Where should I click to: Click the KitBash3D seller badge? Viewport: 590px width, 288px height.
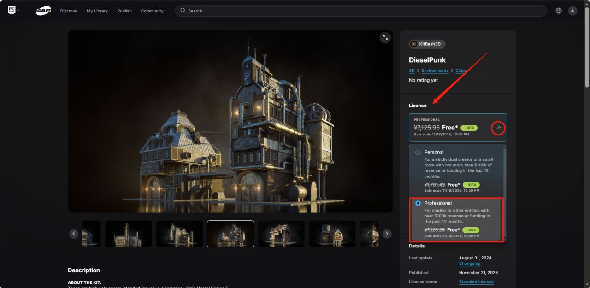[x=427, y=44]
